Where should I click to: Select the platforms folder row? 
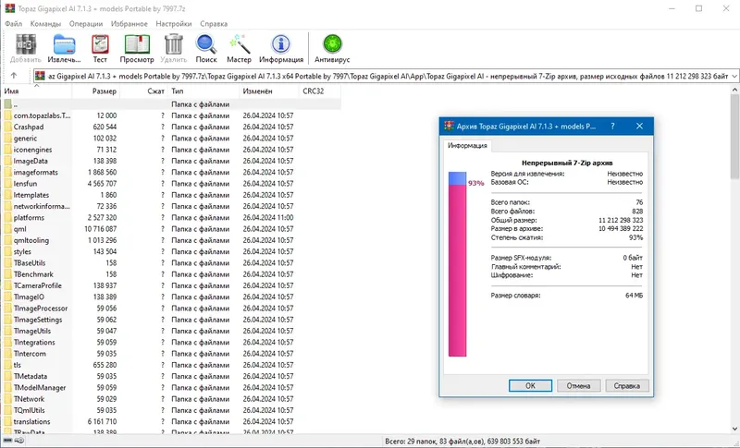coord(170,218)
